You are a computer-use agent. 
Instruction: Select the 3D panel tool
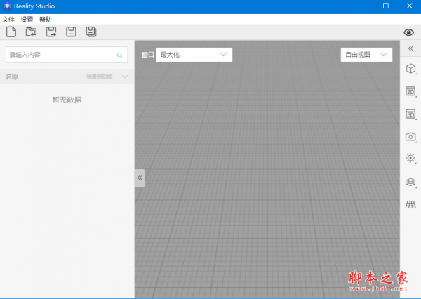[x=410, y=114]
